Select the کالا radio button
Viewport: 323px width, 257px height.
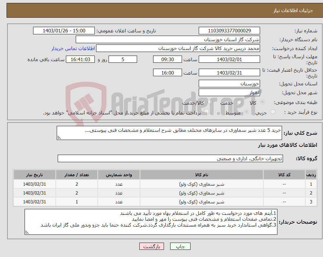[262, 102]
